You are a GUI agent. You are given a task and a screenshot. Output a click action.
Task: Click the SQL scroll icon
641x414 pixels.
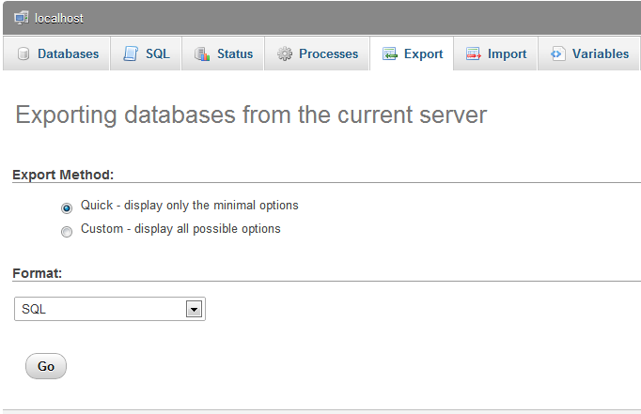coord(131,54)
